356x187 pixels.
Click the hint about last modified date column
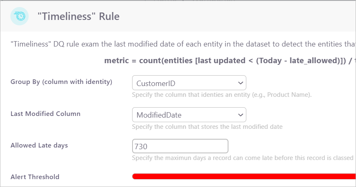[207, 126]
